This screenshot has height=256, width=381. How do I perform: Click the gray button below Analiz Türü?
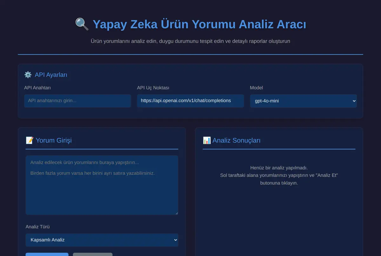point(93,254)
